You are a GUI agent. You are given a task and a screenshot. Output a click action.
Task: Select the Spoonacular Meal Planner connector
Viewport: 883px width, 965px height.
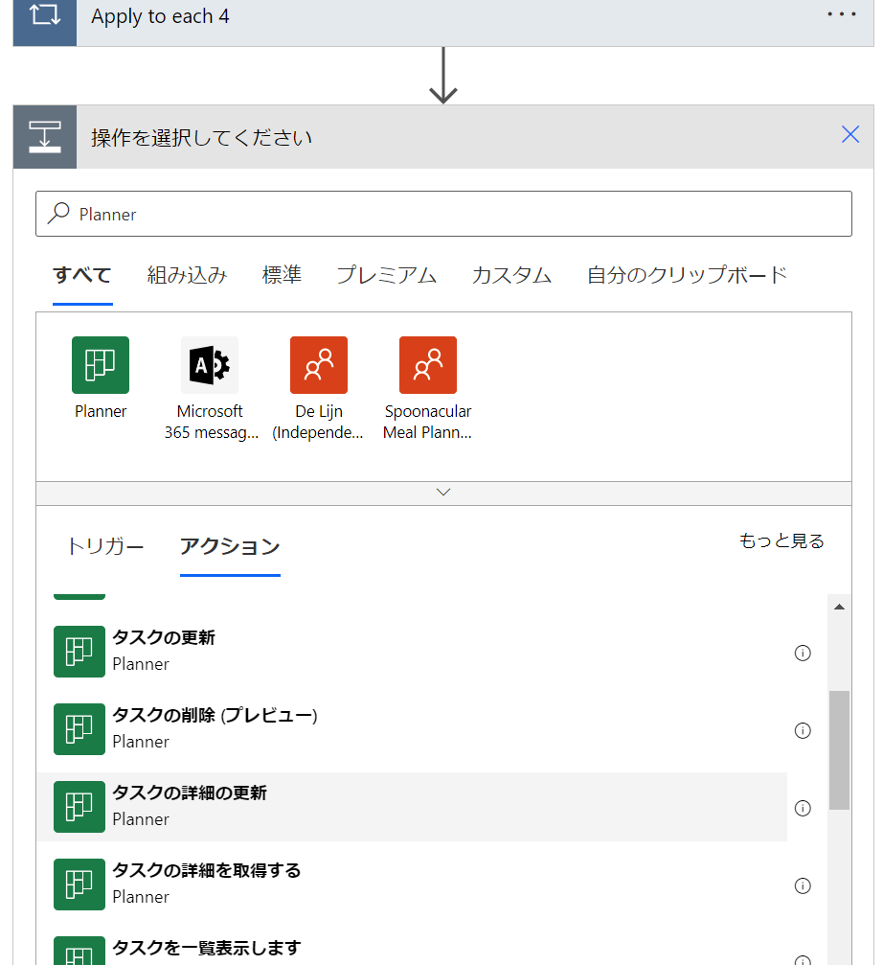428,365
